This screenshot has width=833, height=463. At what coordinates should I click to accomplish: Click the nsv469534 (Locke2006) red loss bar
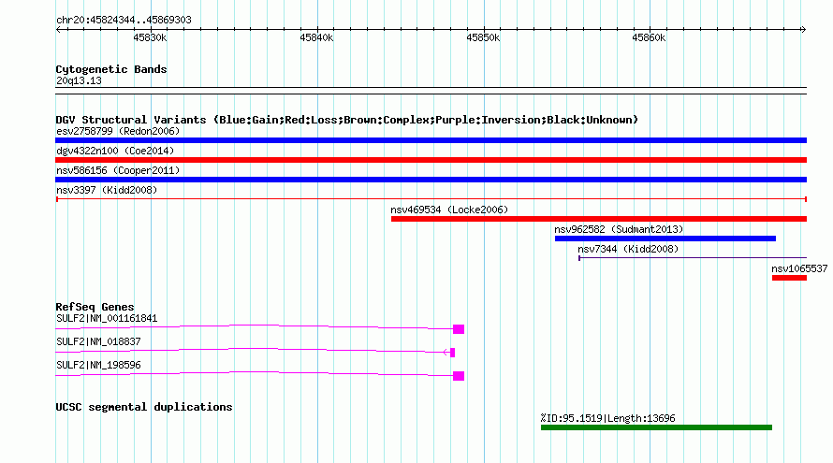[599, 219]
